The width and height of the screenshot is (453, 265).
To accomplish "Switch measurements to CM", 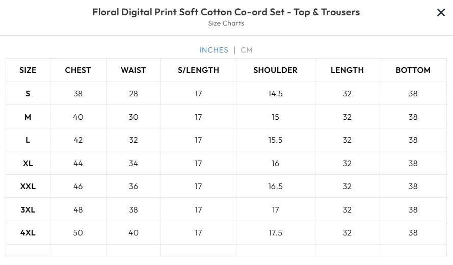I will (x=247, y=50).
